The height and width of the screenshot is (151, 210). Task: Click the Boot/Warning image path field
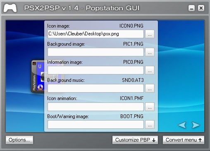point(95,125)
